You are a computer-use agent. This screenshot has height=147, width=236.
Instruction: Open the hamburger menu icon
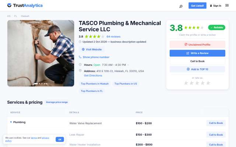pos(227,6)
